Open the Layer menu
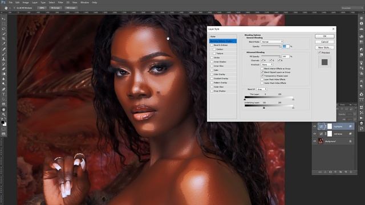365x205 pixels. coord(35,2)
